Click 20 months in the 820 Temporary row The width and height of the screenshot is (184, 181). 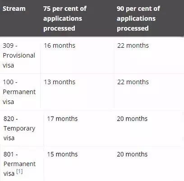click(132, 119)
